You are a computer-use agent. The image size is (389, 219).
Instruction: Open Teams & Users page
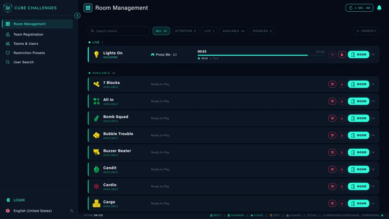click(37, 43)
